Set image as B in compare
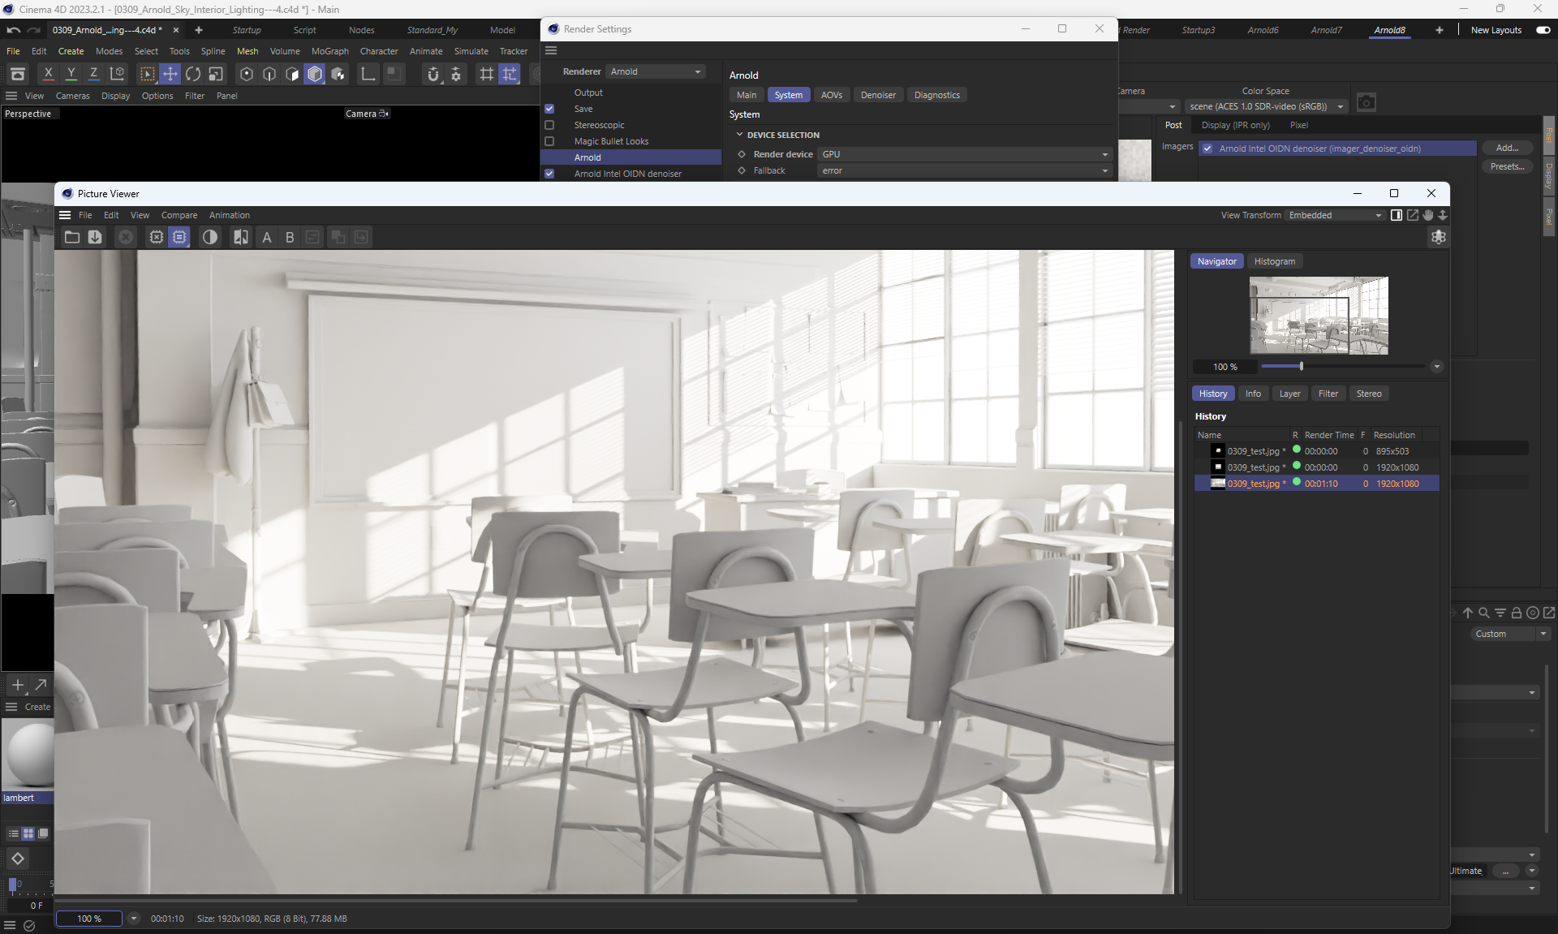 (x=290, y=237)
